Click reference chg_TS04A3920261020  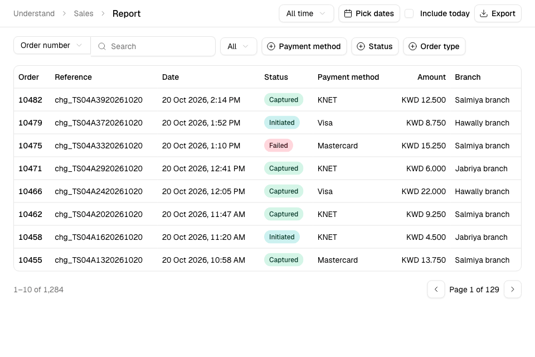pos(99,100)
